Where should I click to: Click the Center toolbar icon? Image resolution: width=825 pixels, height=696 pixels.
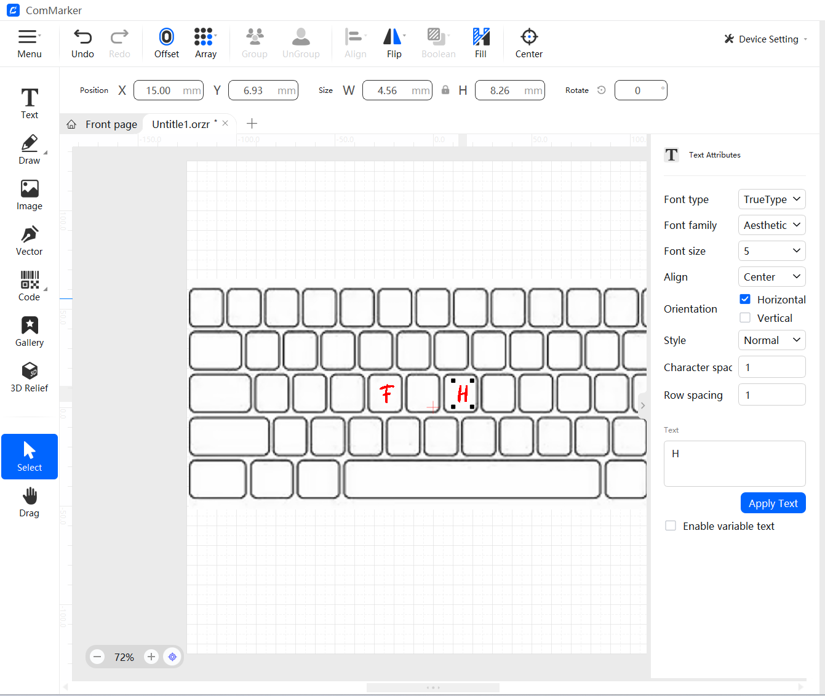[528, 42]
